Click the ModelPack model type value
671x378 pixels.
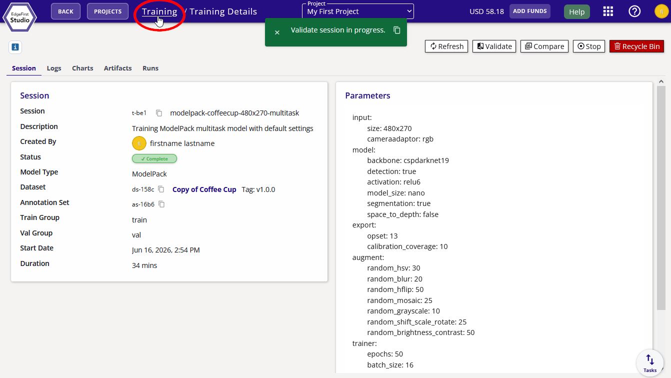pyautogui.click(x=149, y=174)
